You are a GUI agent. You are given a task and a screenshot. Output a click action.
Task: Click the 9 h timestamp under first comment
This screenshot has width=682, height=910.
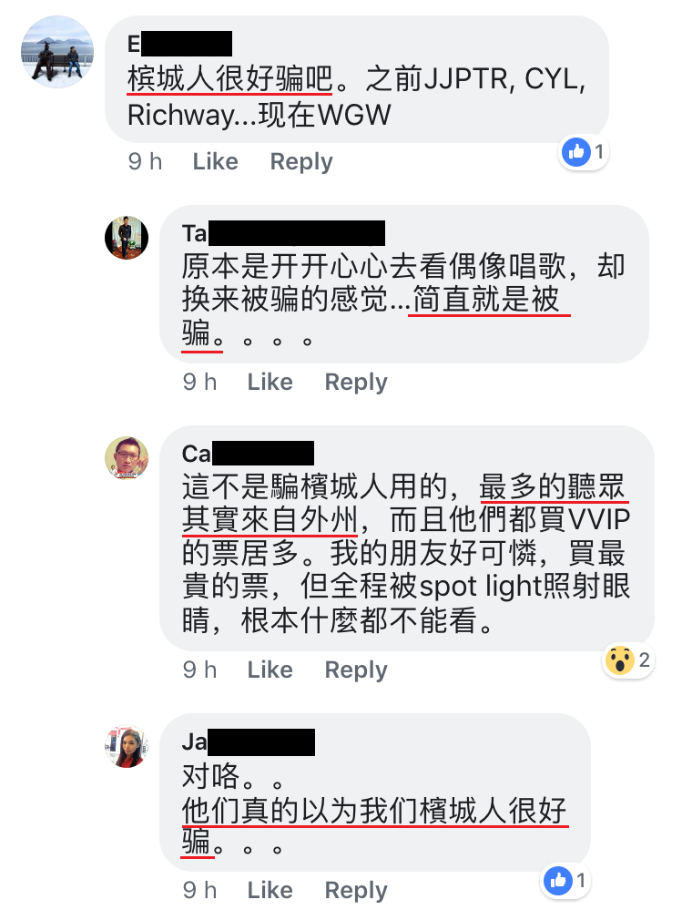(x=145, y=161)
